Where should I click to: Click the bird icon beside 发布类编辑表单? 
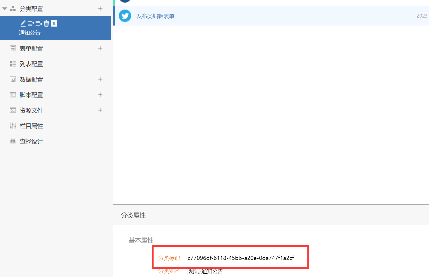coord(125,16)
